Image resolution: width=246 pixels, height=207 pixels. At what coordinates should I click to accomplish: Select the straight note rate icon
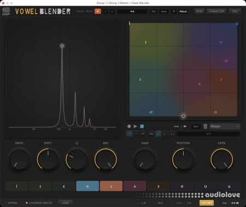[159, 134]
